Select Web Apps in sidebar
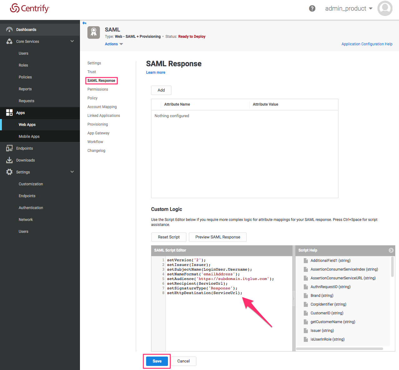Screen dimensions: 399x370 27,125
